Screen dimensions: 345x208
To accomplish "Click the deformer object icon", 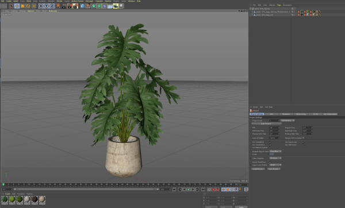I will (x=105, y=6).
